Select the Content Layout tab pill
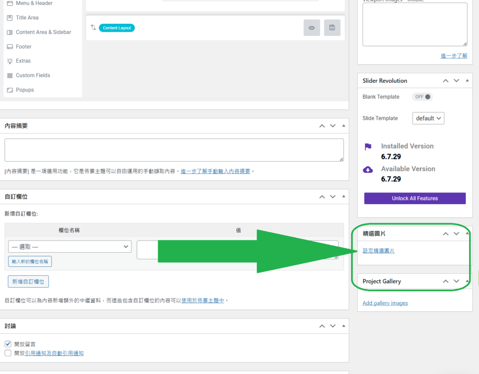The width and height of the screenshot is (479, 374). [x=117, y=28]
